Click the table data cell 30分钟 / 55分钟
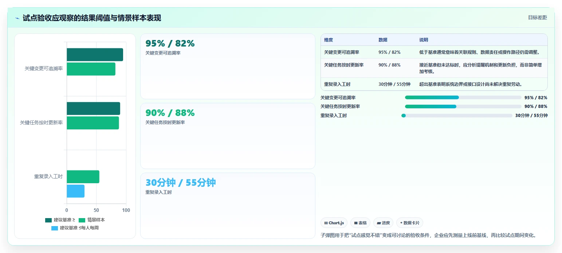 (x=394, y=84)
